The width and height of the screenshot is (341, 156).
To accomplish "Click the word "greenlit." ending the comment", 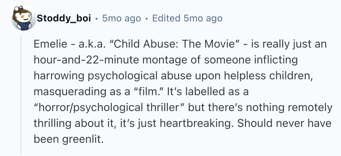I will [82, 139].
